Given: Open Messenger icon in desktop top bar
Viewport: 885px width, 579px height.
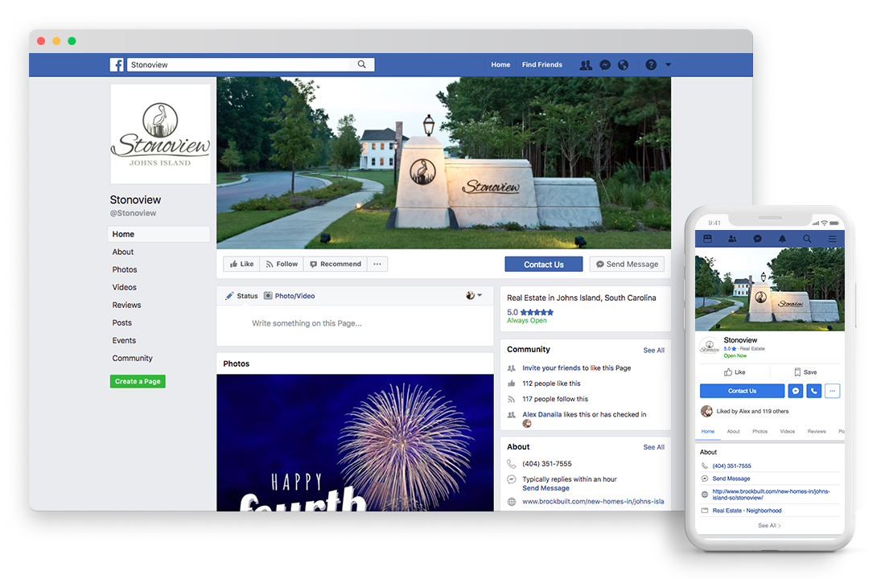Looking at the screenshot, I should (x=605, y=65).
